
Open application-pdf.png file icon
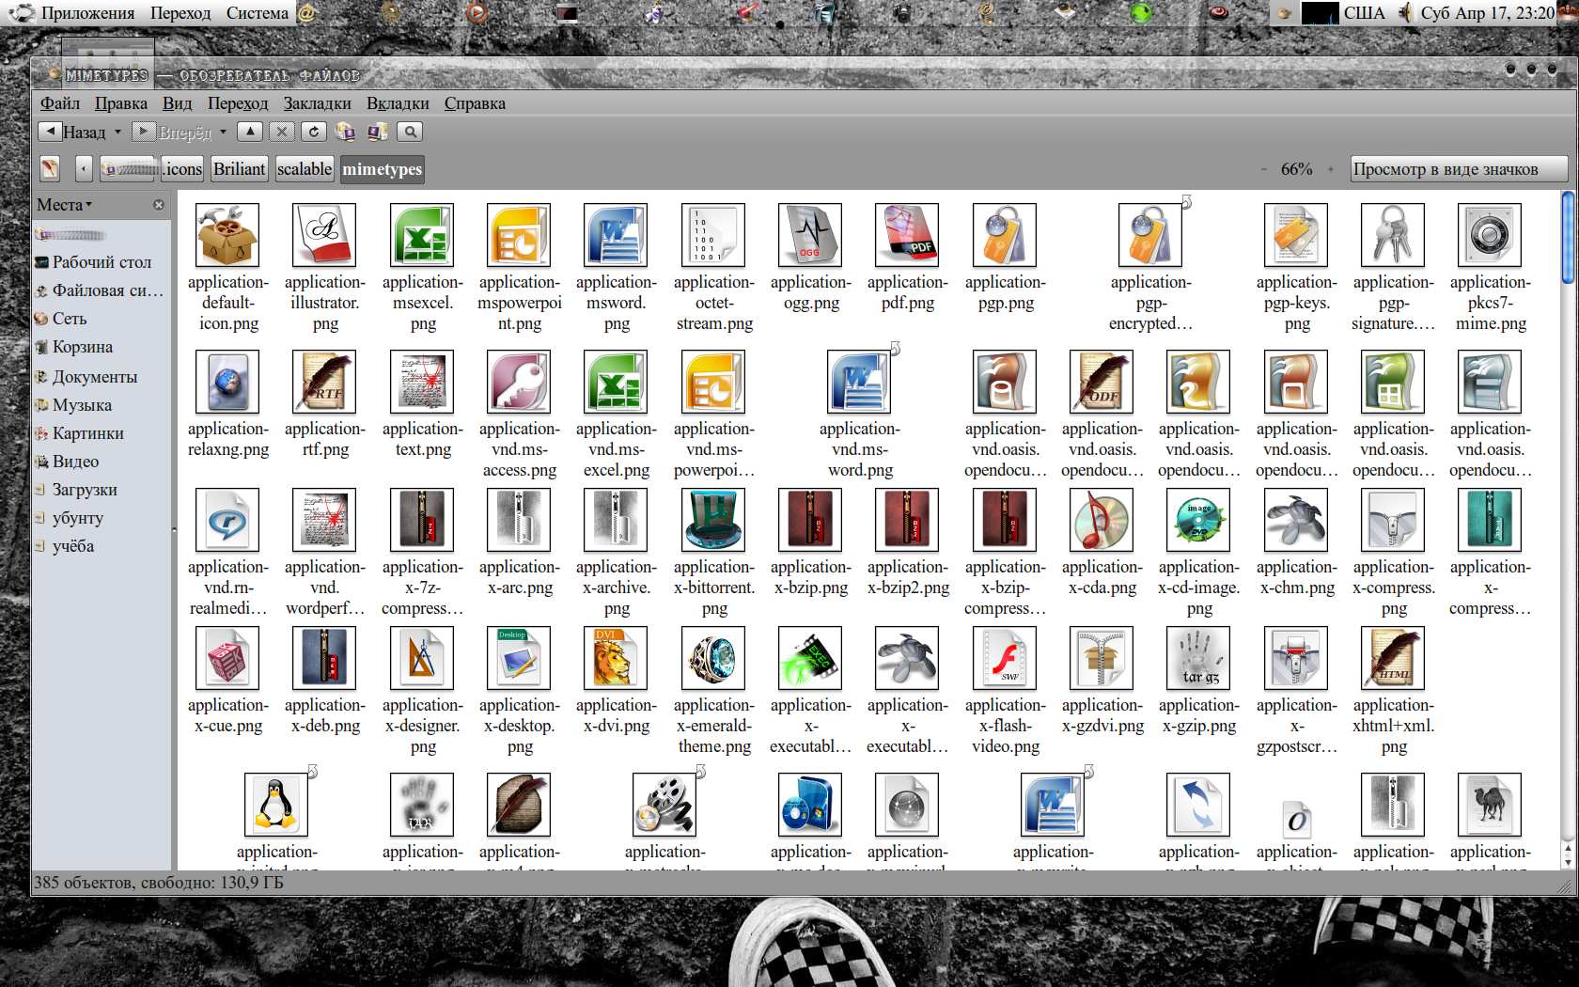pos(907,235)
